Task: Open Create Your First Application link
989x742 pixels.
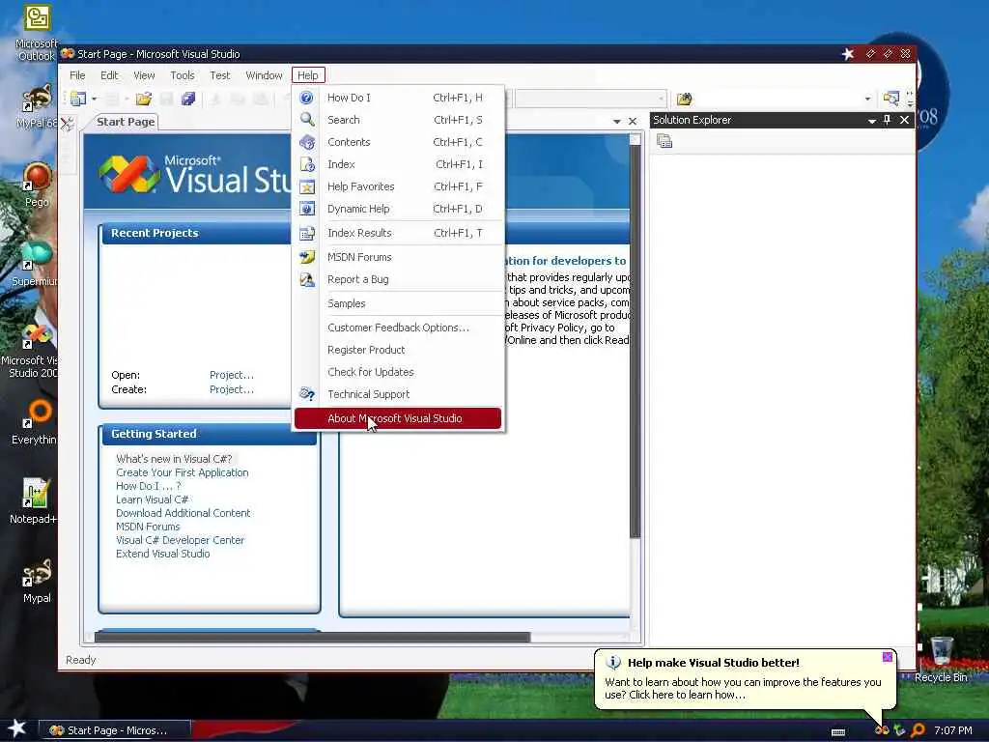Action: click(x=183, y=472)
